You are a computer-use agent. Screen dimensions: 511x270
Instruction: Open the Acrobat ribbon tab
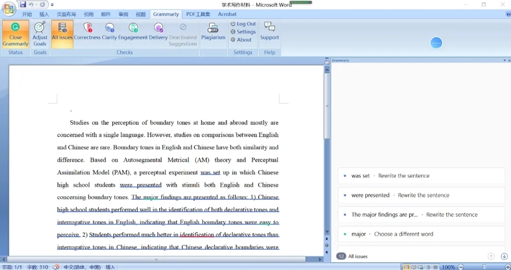[227, 14]
